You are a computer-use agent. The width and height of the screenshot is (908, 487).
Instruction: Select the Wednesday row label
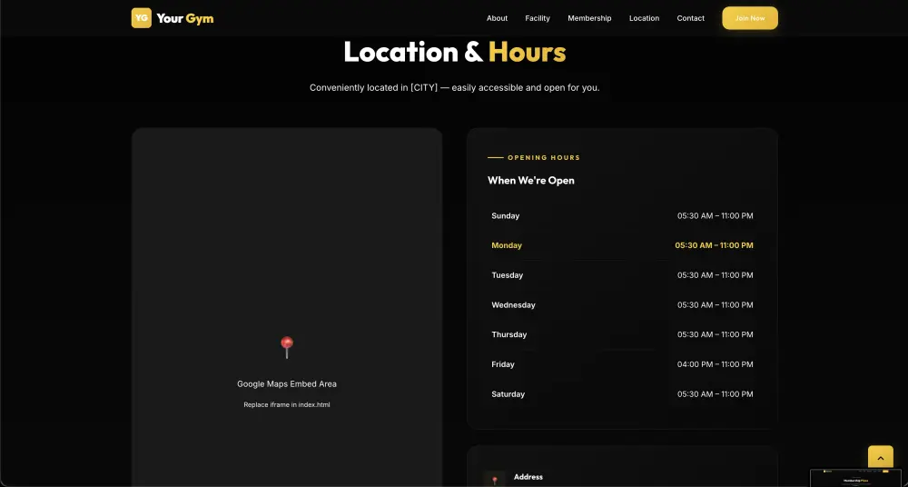513,305
